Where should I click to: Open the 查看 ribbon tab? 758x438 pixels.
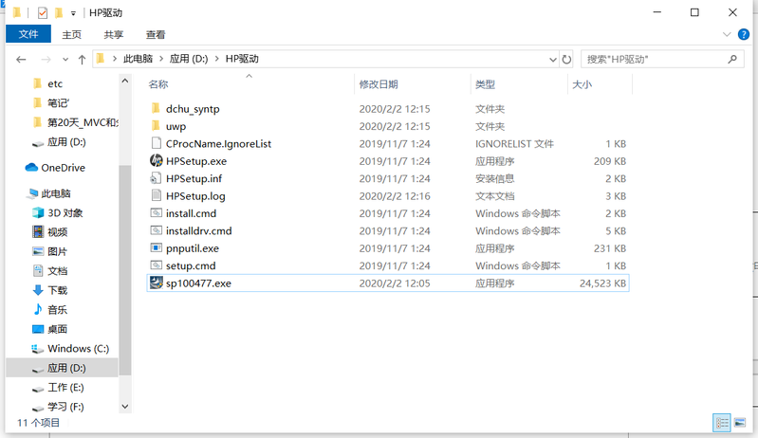[156, 34]
